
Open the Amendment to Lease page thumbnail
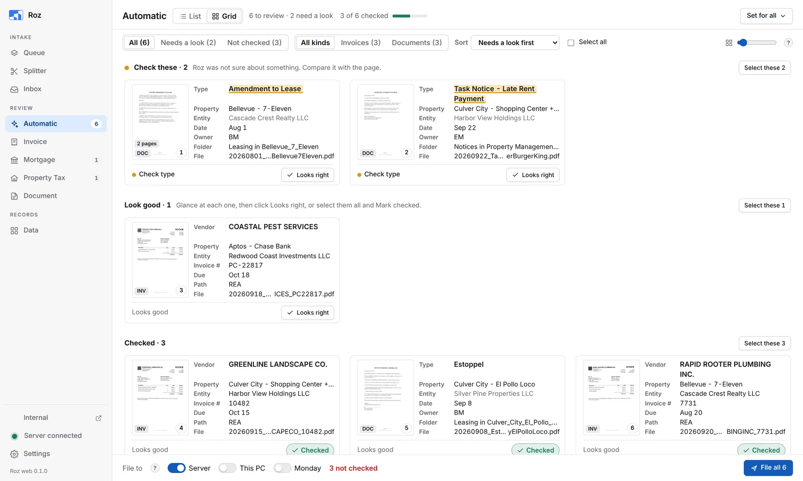pos(160,122)
